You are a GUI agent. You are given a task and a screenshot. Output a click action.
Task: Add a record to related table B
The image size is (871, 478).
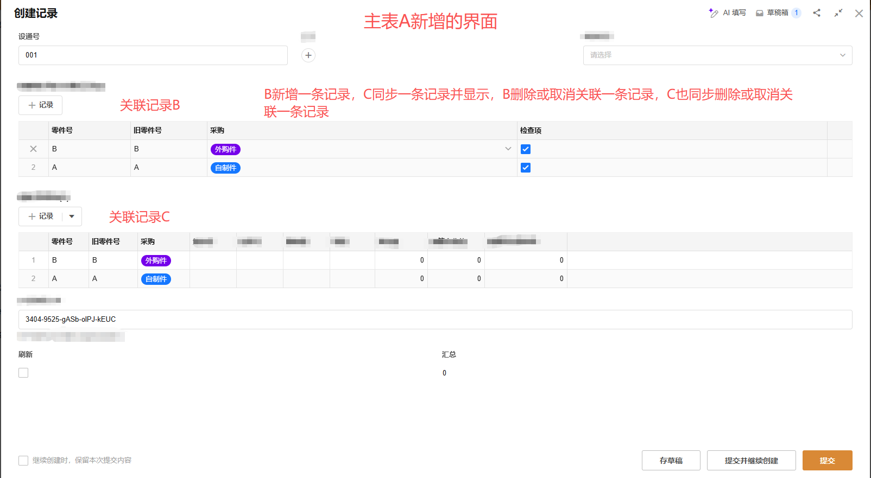pyautogui.click(x=41, y=105)
